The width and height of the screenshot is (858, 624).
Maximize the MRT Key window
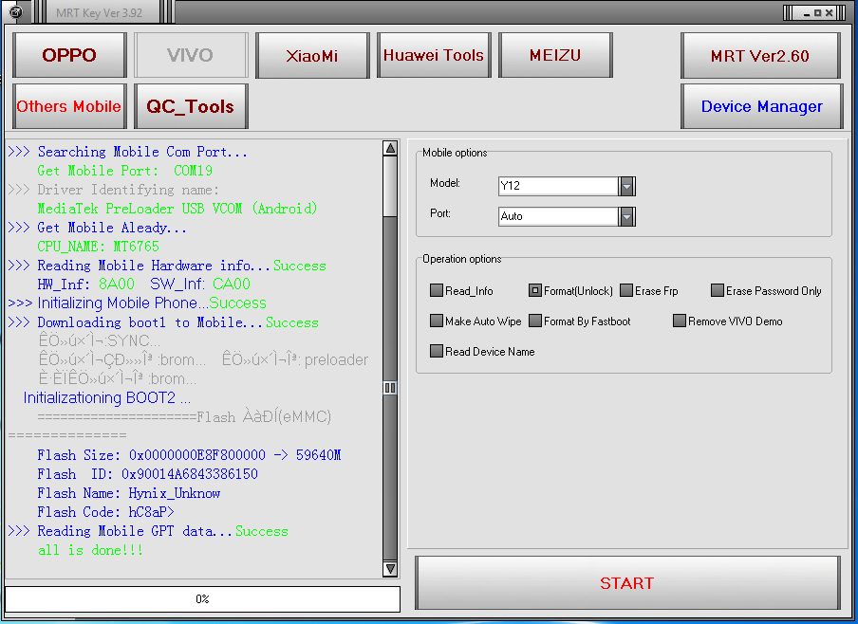pos(817,13)
